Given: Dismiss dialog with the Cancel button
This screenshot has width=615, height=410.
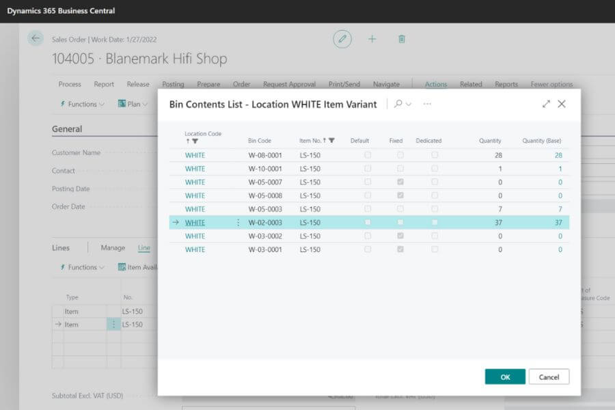Looking at the screenshot, I should [549, 377].
